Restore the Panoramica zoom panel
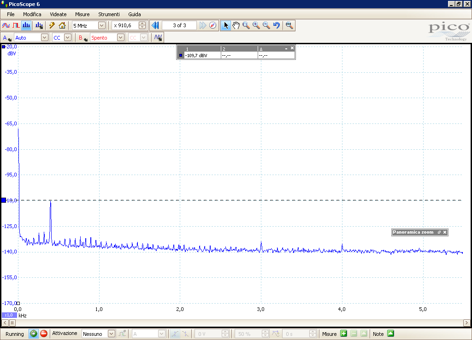Screen dimensions: 472x340 (x=439, y=232)
